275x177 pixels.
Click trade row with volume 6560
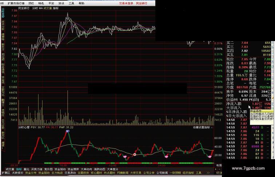248,146
